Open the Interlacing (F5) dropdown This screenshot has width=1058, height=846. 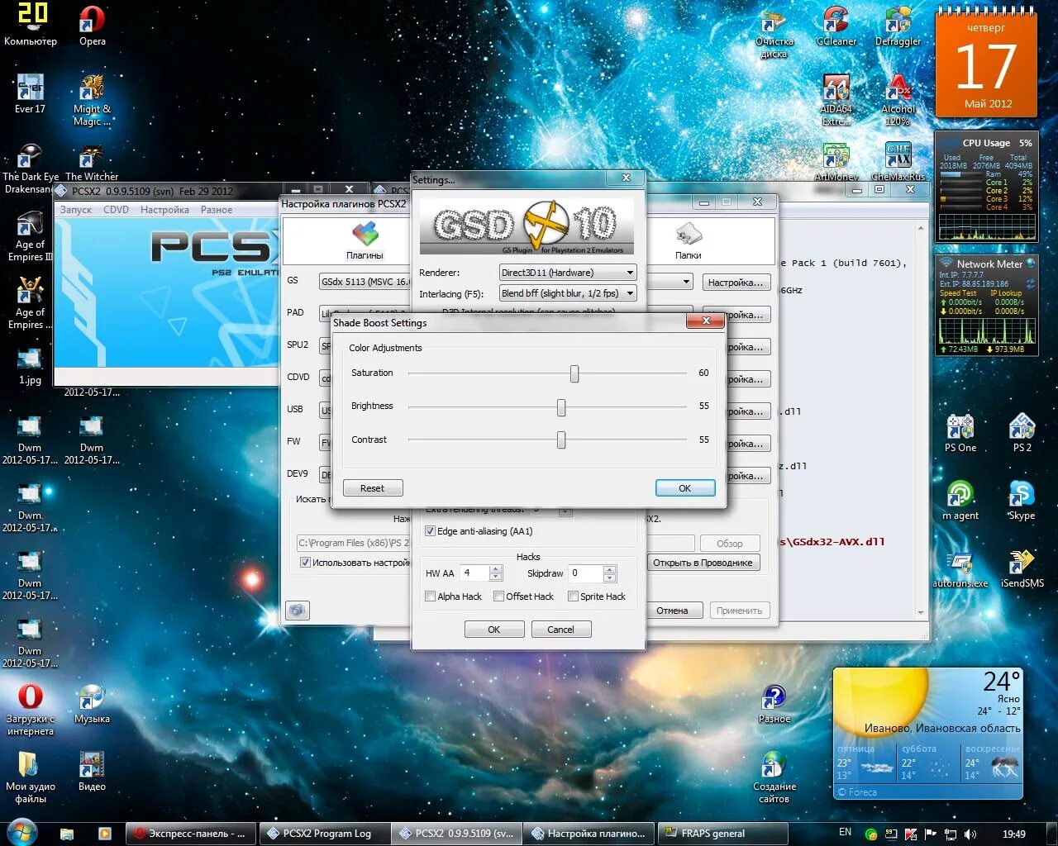tap(567, 293)
